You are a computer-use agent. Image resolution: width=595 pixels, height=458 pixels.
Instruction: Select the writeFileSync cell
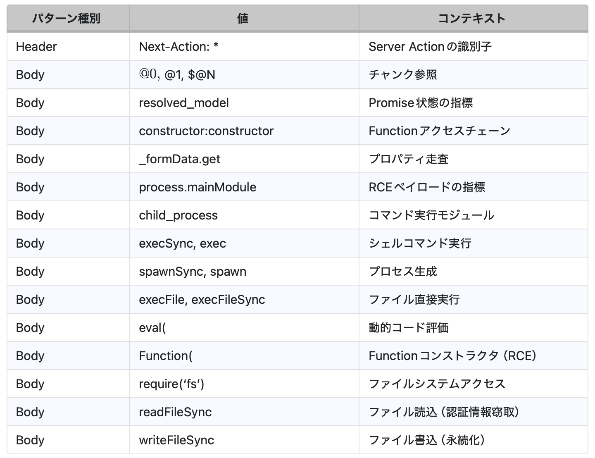click(x=176, y=440)
